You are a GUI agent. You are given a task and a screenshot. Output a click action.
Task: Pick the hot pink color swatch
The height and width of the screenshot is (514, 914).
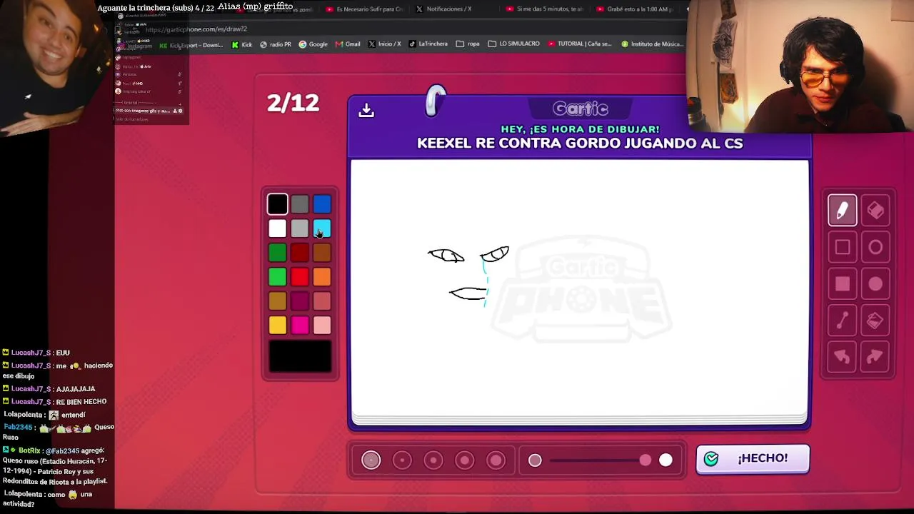[300, 326]
